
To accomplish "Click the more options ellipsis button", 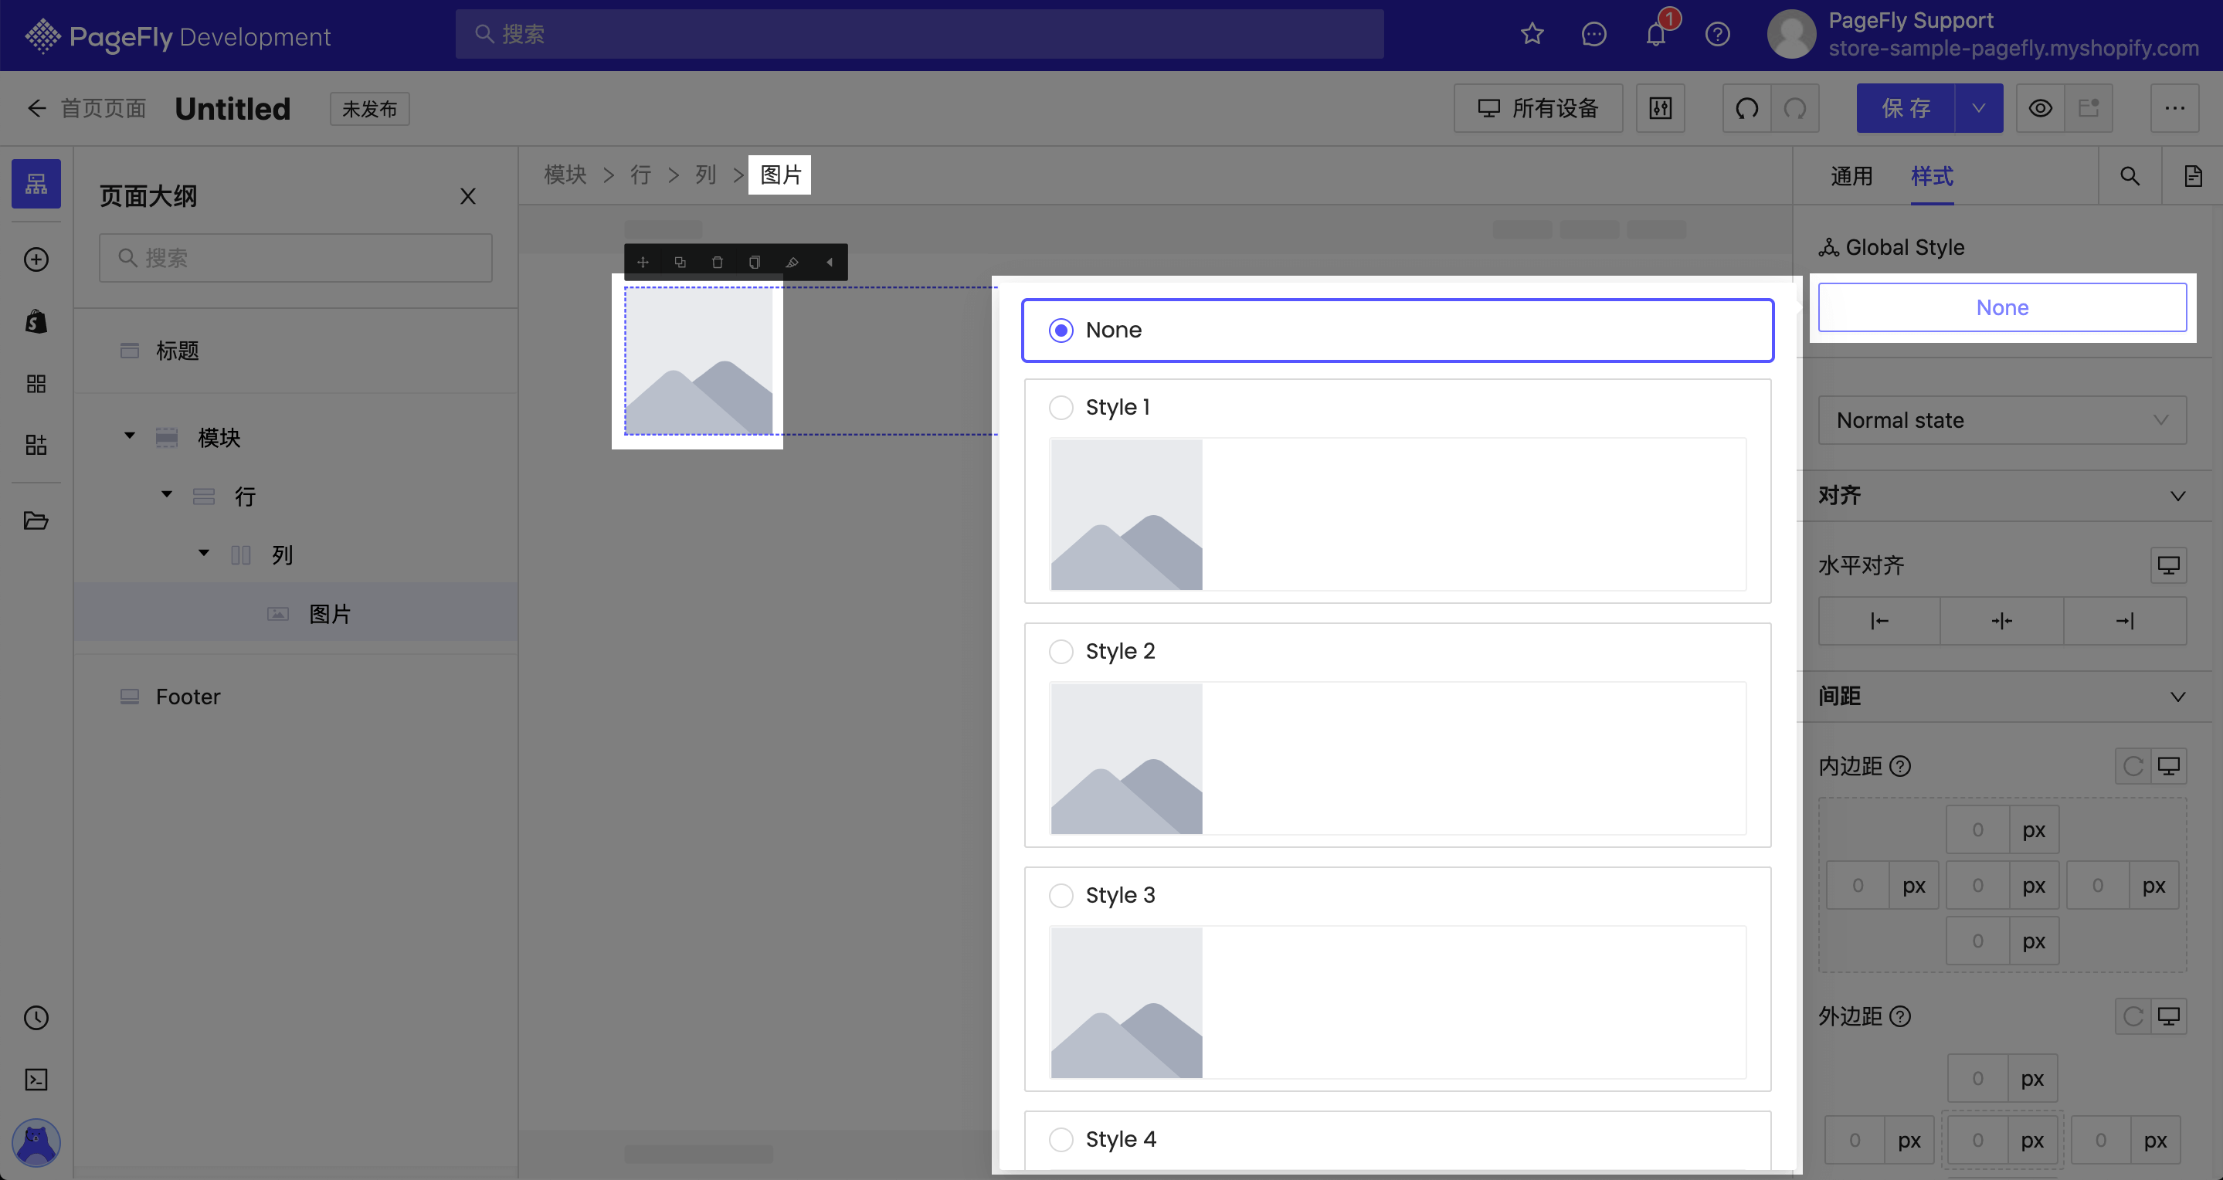I will (2174, 108).
